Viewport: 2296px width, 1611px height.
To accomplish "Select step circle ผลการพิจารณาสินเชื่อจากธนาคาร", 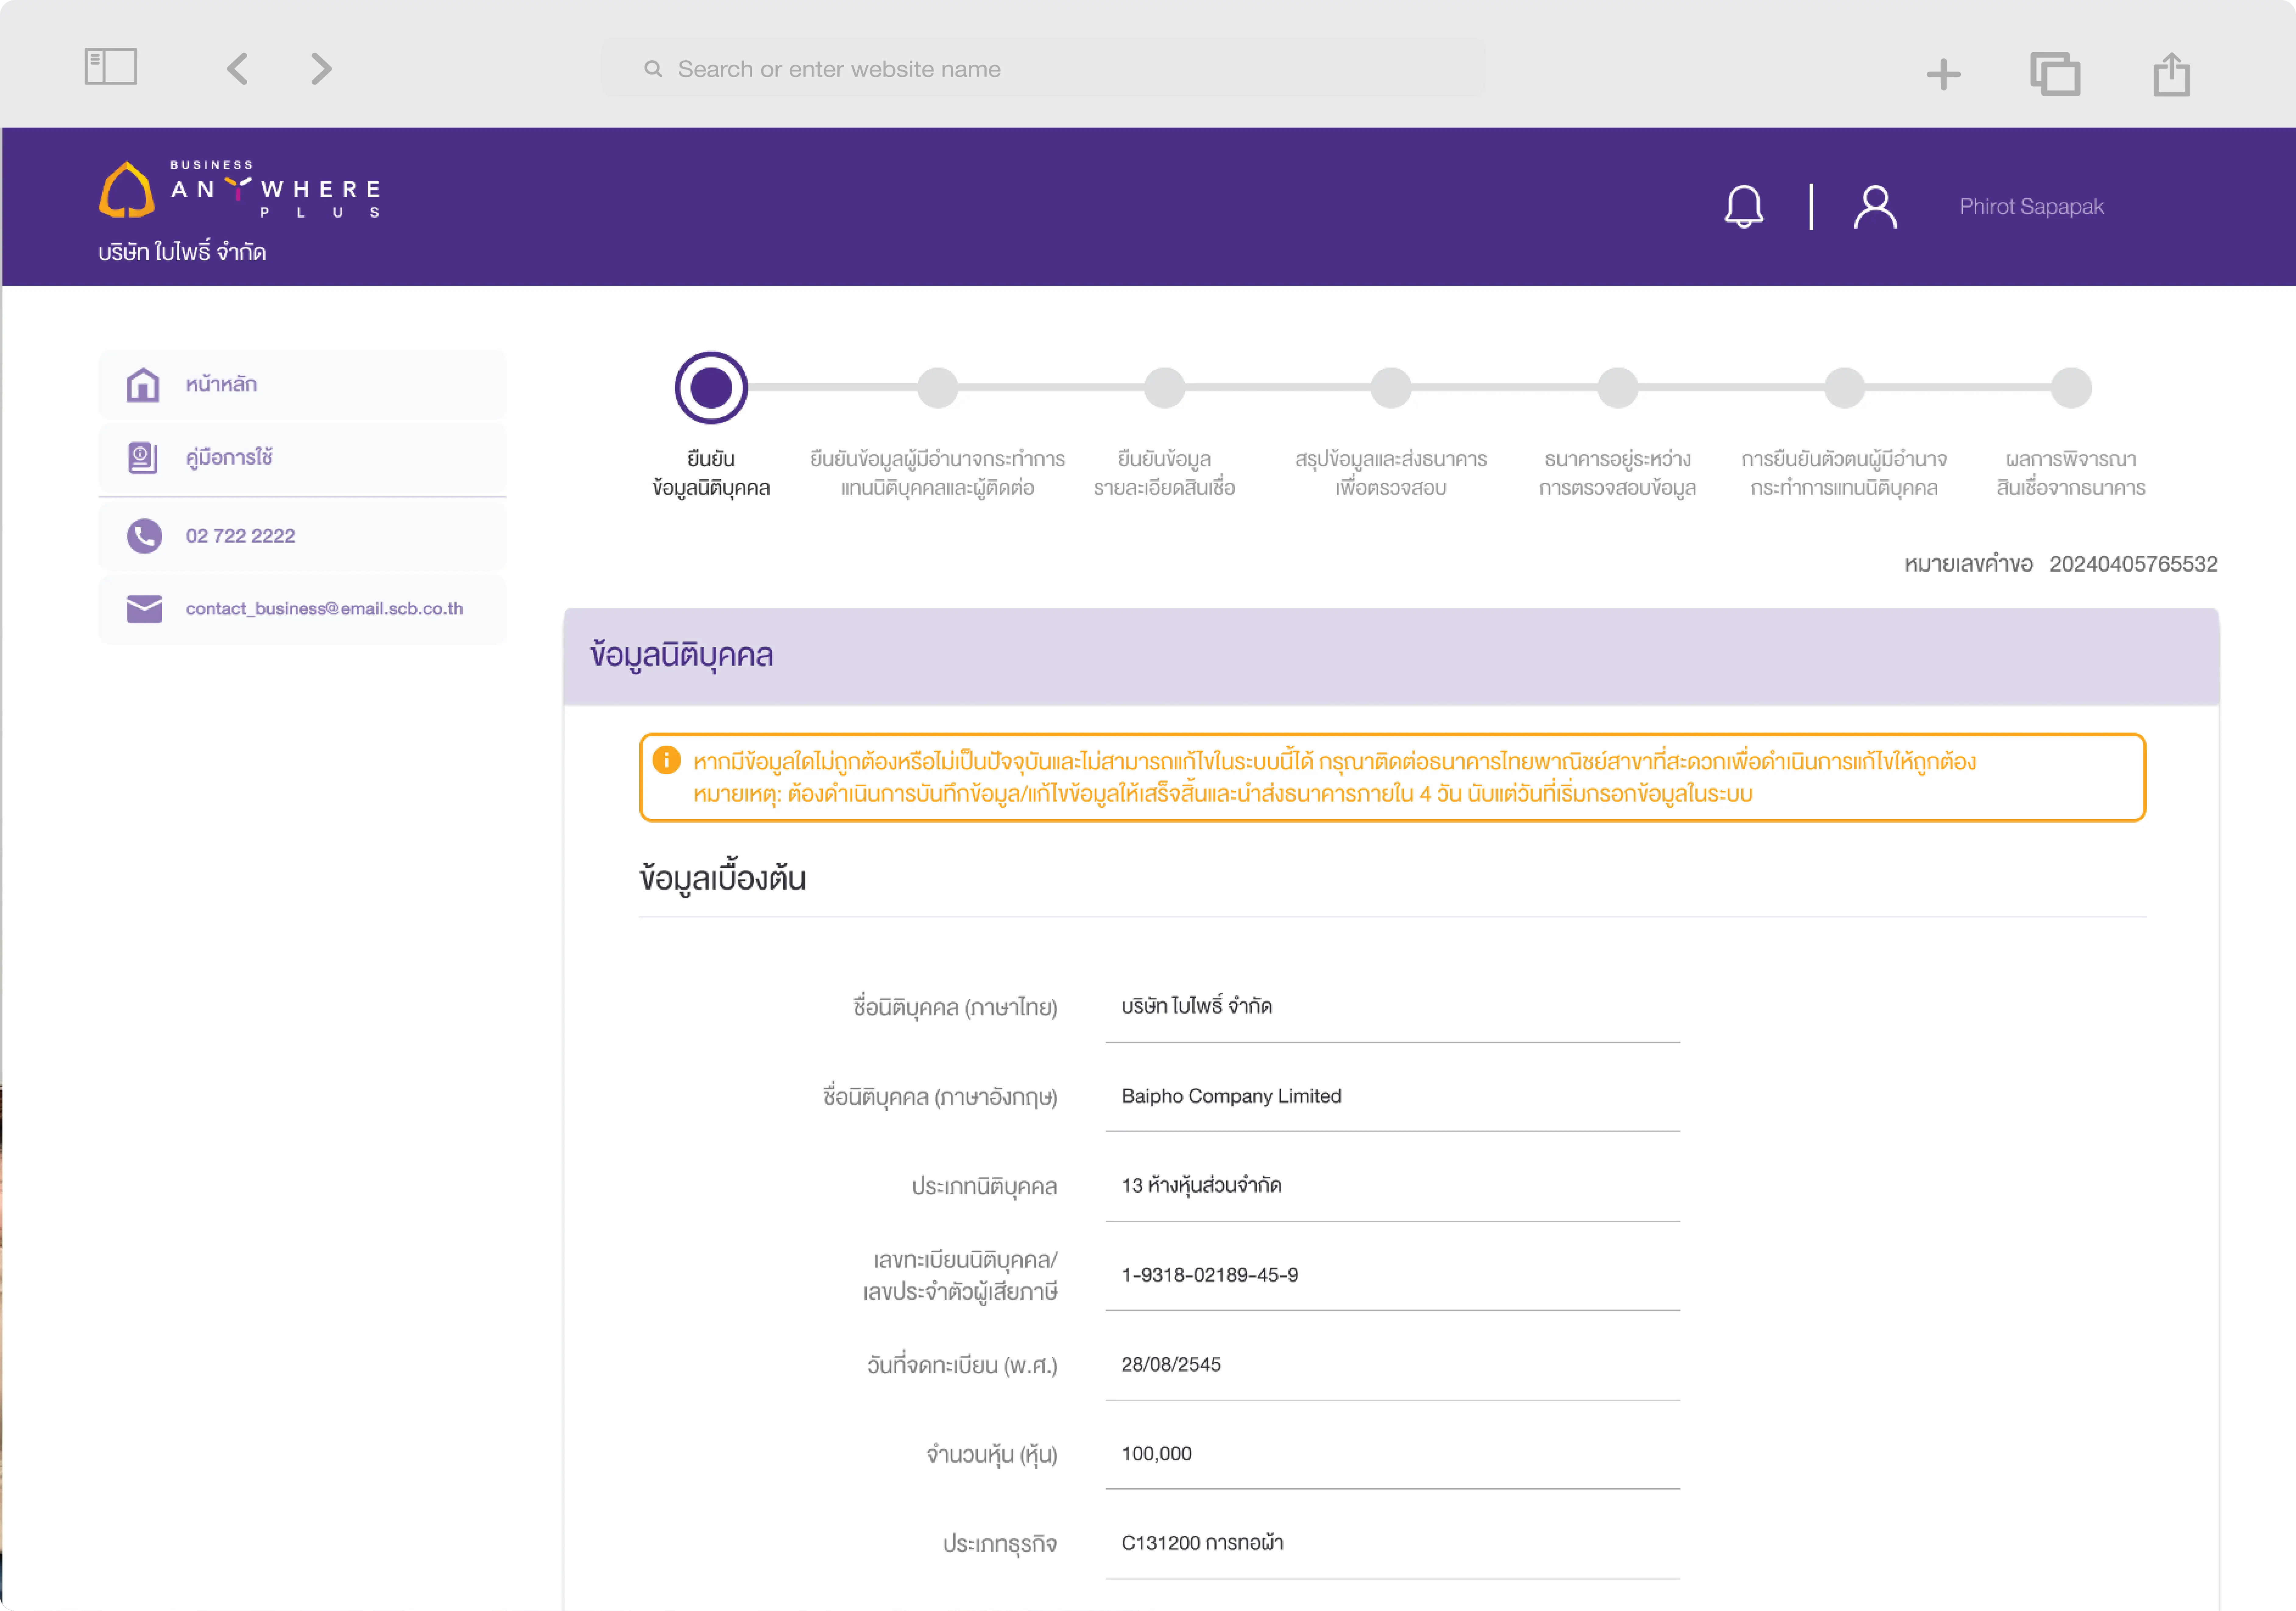I will click(2071, 388).
